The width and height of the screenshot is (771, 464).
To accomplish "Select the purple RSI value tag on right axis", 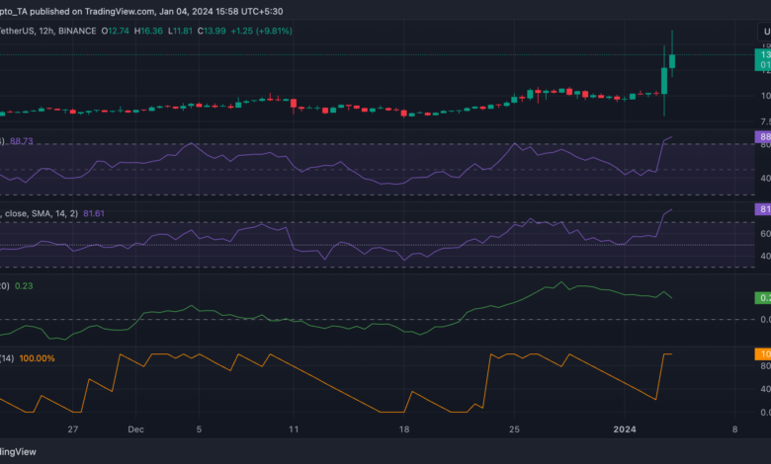I will tap(764, 137).
